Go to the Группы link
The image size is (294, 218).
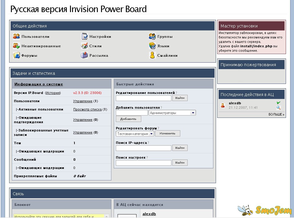point(165,37)
